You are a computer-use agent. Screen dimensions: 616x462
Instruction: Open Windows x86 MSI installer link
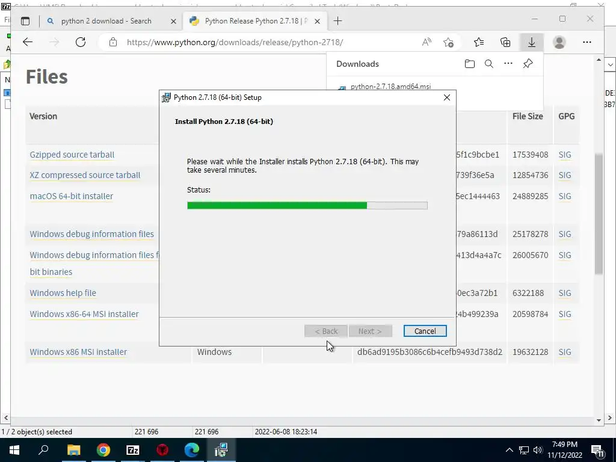tap(78, 352)
